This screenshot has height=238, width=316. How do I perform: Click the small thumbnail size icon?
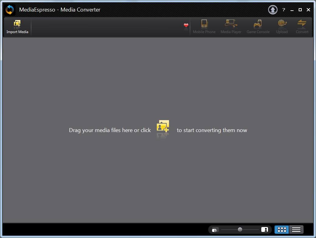215,230
